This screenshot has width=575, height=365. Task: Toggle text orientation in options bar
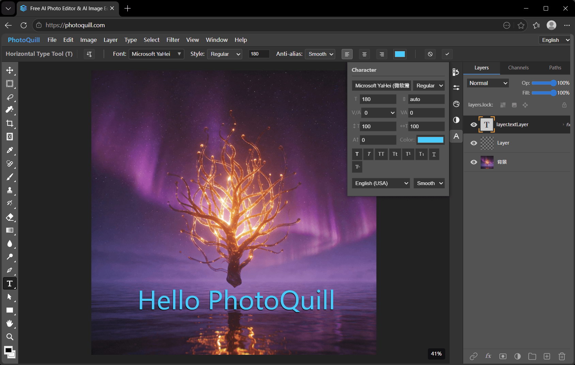point(89,54)
